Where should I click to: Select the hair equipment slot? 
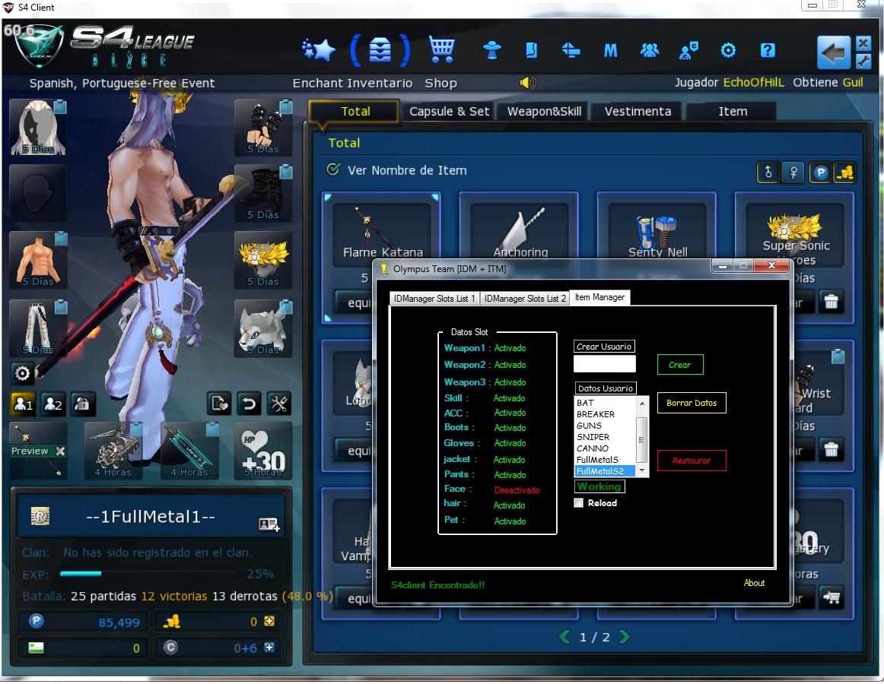coord(38,128)
